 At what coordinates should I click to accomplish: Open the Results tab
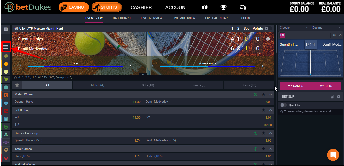pos(244,18)
